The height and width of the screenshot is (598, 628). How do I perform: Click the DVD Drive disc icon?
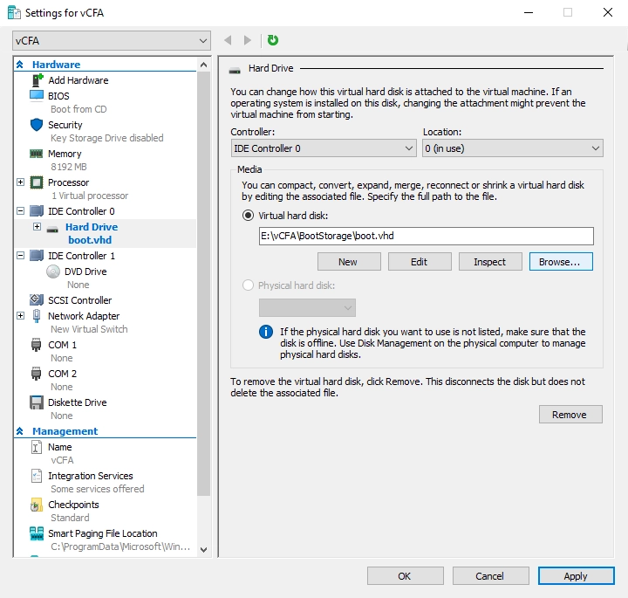pos(53,272)
